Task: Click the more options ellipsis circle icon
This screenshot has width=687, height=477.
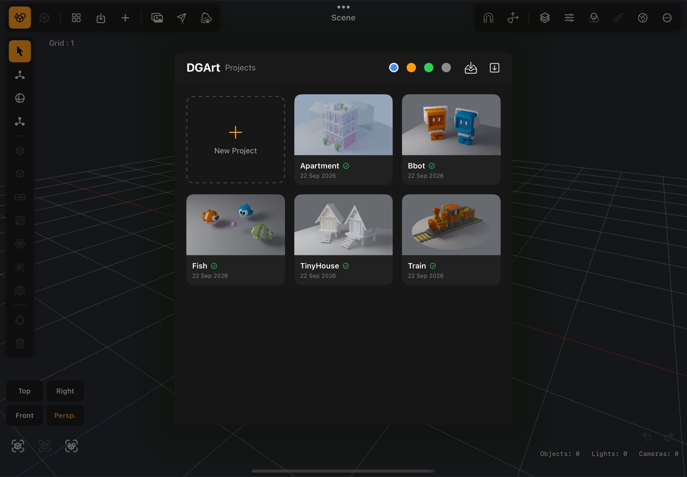Action: 667,18
